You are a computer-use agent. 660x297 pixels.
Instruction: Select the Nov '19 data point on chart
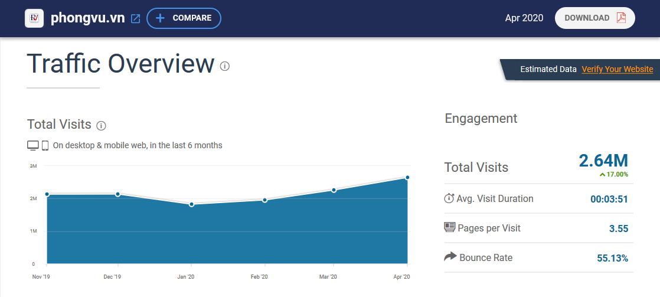[x=47, y=194]
